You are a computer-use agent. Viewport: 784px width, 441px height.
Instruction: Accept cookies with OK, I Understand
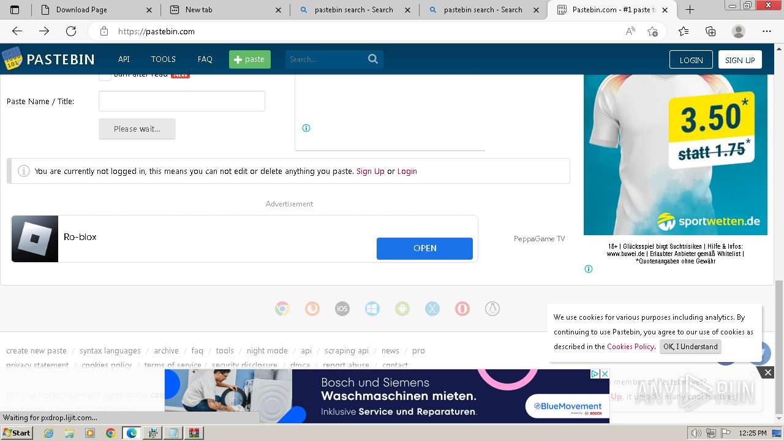point(690,347)
